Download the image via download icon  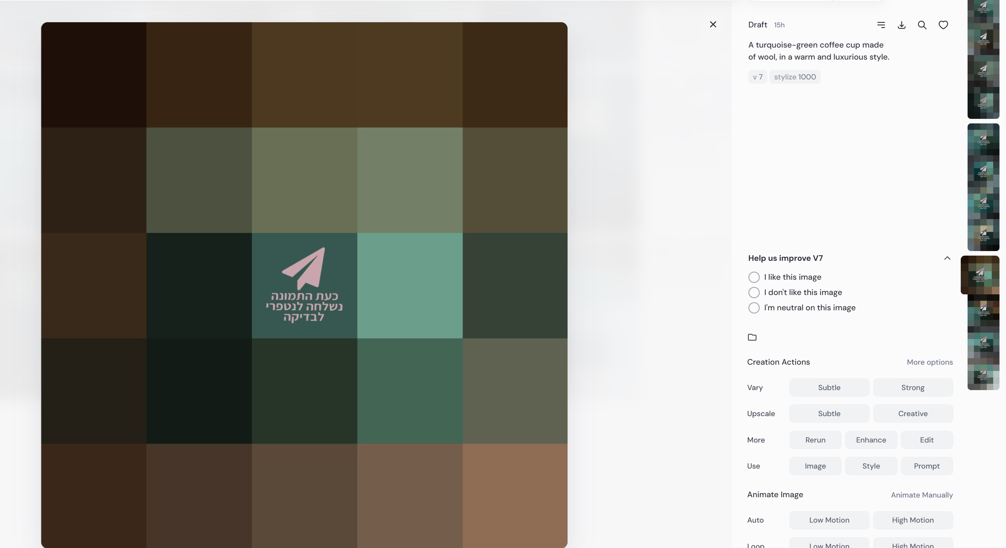(901, 25)
